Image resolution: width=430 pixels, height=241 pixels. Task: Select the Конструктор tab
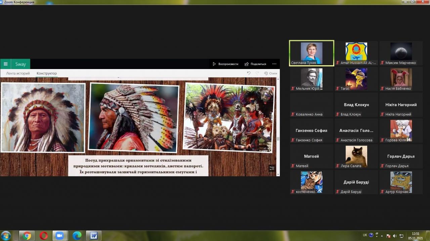click(47, 73)
